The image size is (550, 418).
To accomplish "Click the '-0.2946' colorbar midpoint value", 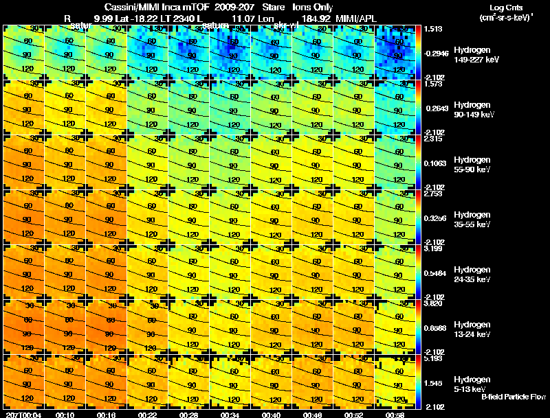I will [436, 54].
